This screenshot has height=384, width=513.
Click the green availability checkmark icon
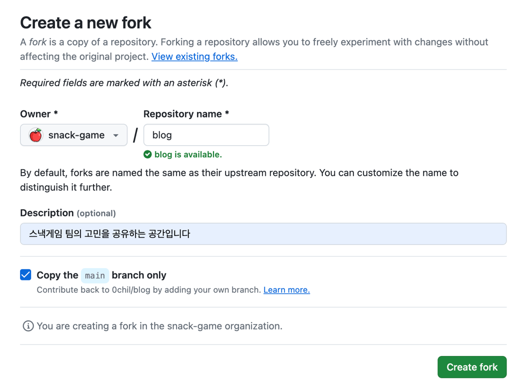point(147,154)
